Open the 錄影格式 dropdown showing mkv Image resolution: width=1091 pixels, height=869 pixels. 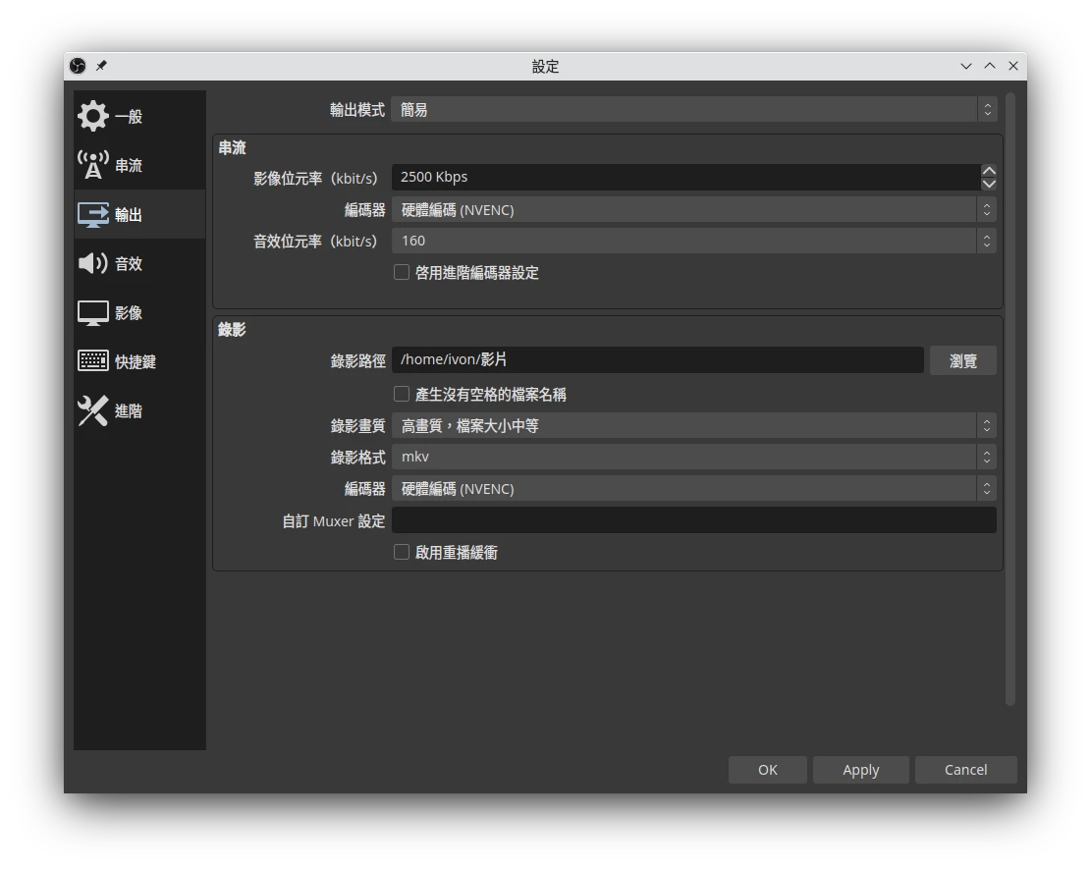click(693, 457)
